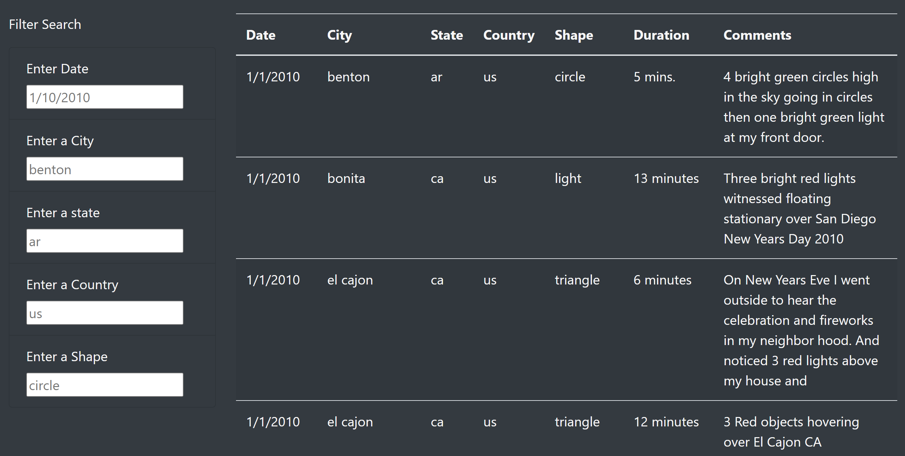Click the Country column header
This screenshot has height=456, width=905.
(509, 35)
